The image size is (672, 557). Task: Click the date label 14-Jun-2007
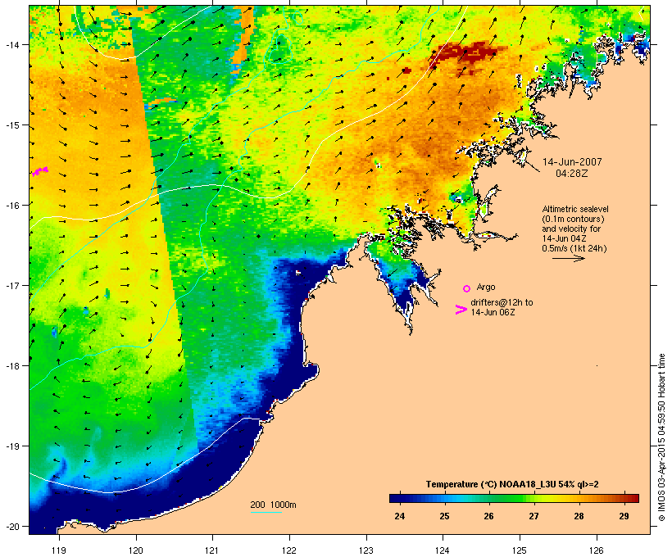(572, 162)
